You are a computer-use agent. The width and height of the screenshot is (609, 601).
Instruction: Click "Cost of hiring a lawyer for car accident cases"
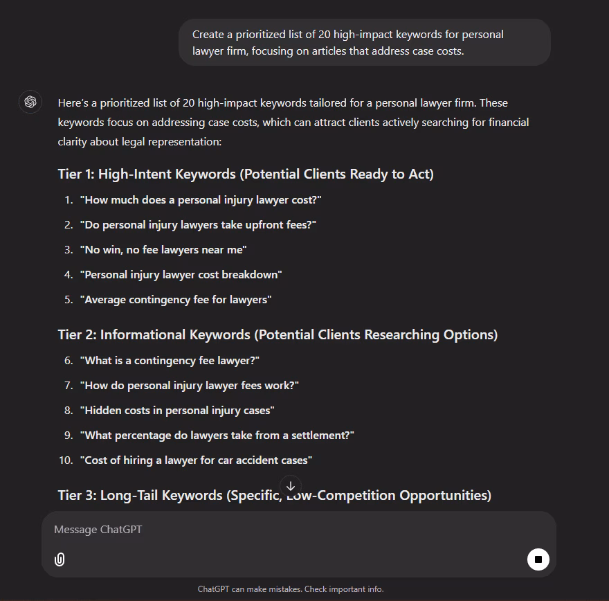197,460
